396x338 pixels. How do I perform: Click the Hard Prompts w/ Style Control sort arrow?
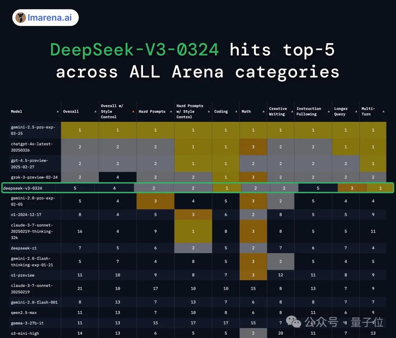click(209, 111)
